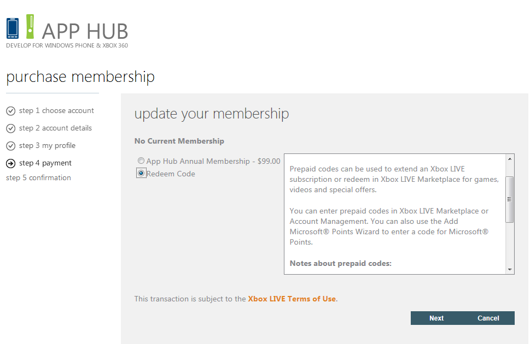Select App Hub Annual Membership radio button

coord(141,161)
